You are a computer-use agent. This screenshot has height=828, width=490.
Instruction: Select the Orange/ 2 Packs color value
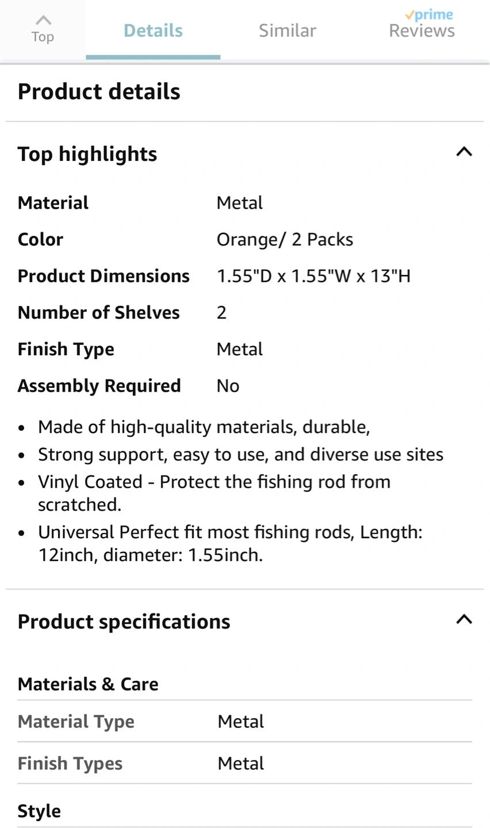(x=285, y=240)
